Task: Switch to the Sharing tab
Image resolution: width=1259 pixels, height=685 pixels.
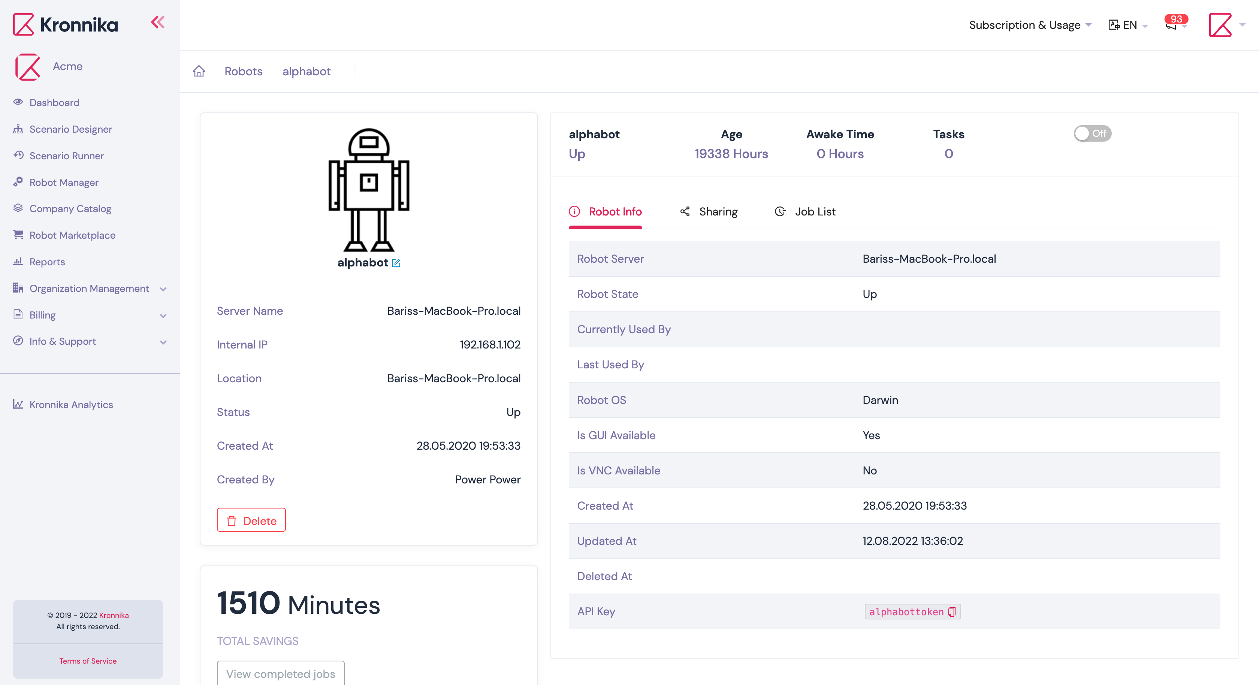Action: coord(718,211)
